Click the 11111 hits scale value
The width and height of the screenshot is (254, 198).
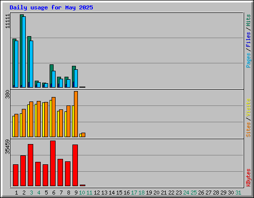pyautogui.click(x=7, y=21)
